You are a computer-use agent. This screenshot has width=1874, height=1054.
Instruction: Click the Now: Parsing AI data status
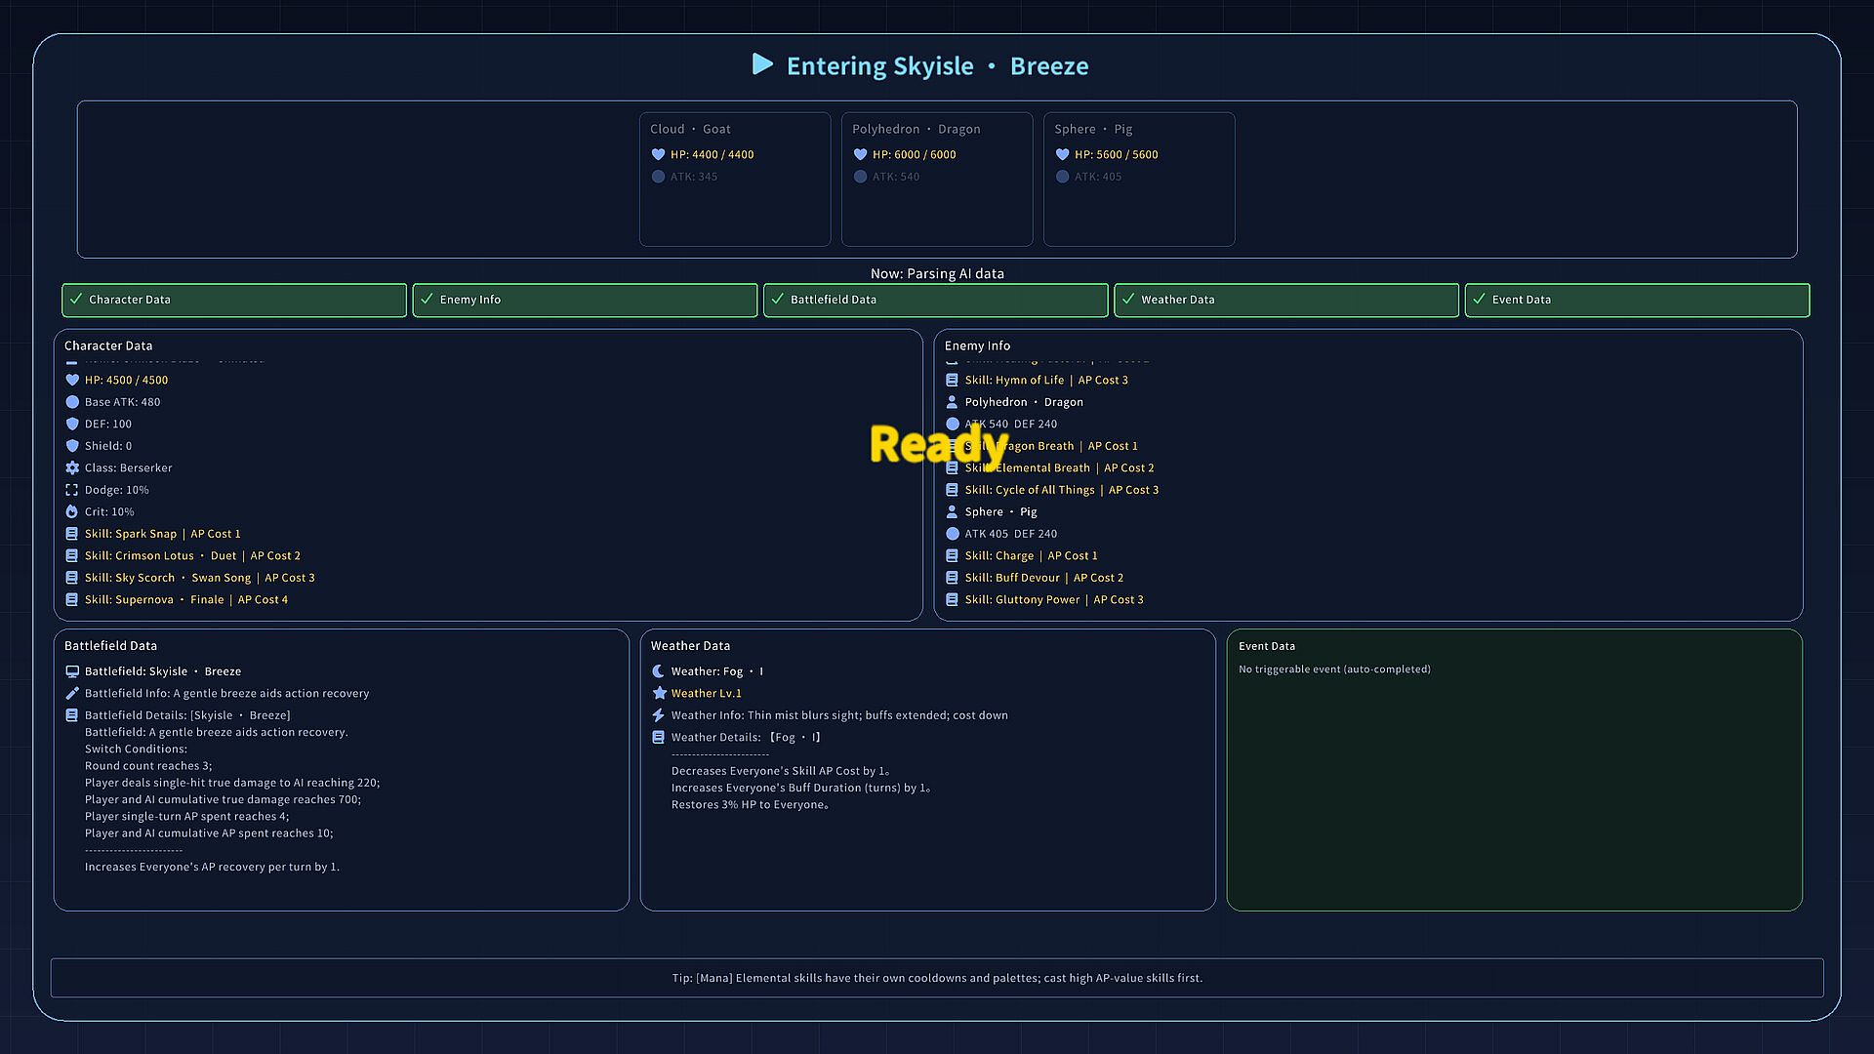937,273
